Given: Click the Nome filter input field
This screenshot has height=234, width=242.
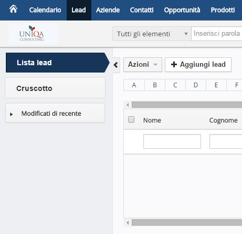Looking at the screenshot, I should [x=172, y=141].
